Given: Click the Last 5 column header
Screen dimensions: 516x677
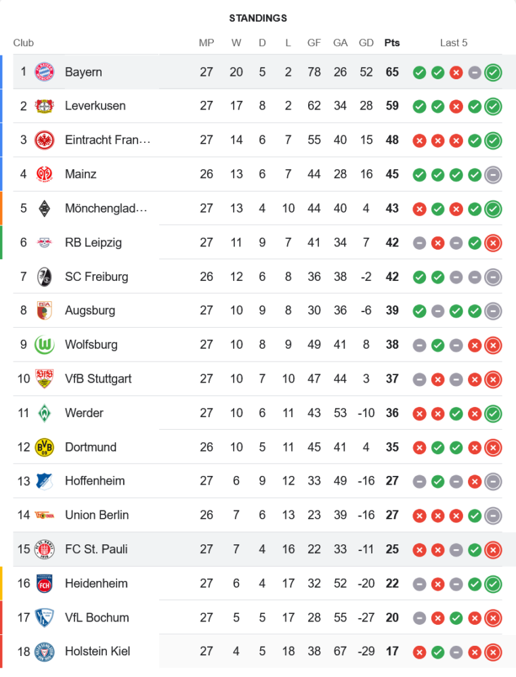Looking at the screenshot, I should click(454, 43).
